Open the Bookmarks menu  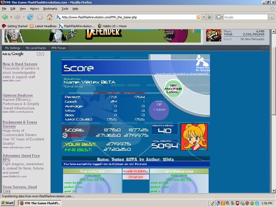pyautogui.click(x=50, y=9)
